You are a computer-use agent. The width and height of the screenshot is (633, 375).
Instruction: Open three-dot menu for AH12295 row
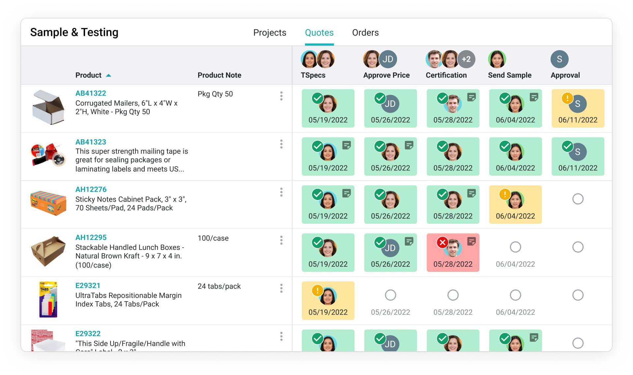coord(281,240)
